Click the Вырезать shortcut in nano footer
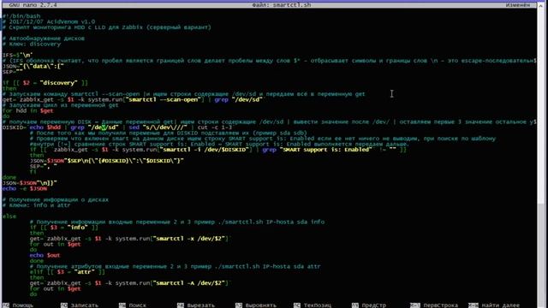The width and height of the screenshot is (548, 308). [196, 305]
